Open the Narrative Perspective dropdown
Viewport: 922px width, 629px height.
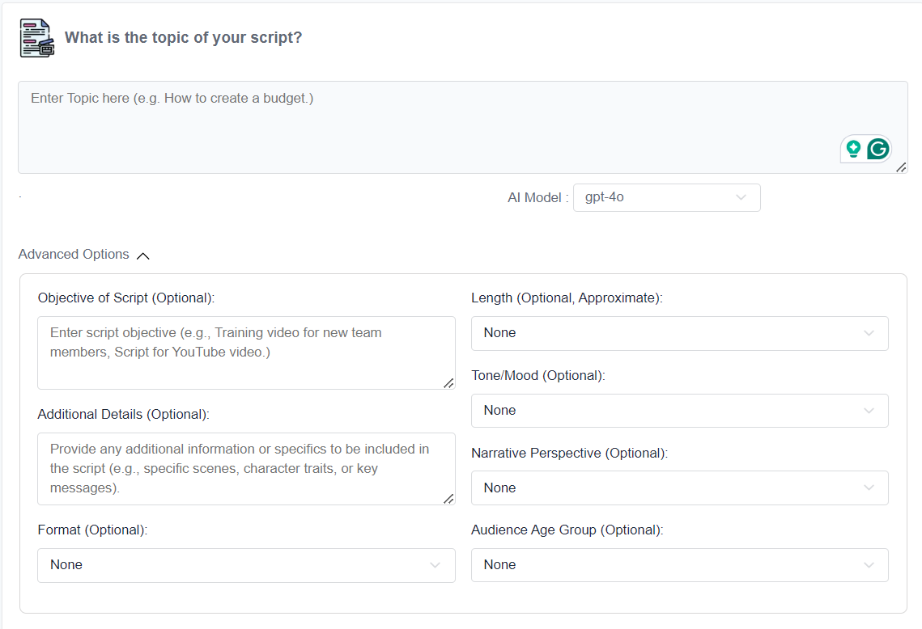[x=680, y=488]
